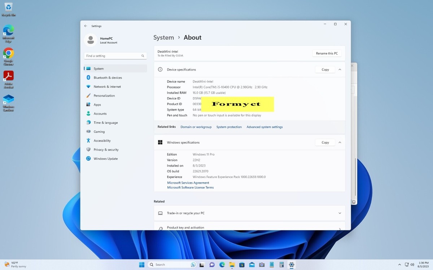The height and width of the screenshot is (270, 433).
Task: Open Product key and activation
Action: coord(249,227)
